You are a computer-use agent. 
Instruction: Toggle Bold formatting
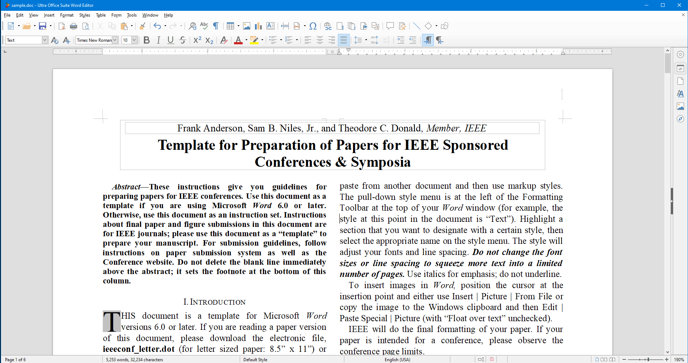(x=146, y=40)
